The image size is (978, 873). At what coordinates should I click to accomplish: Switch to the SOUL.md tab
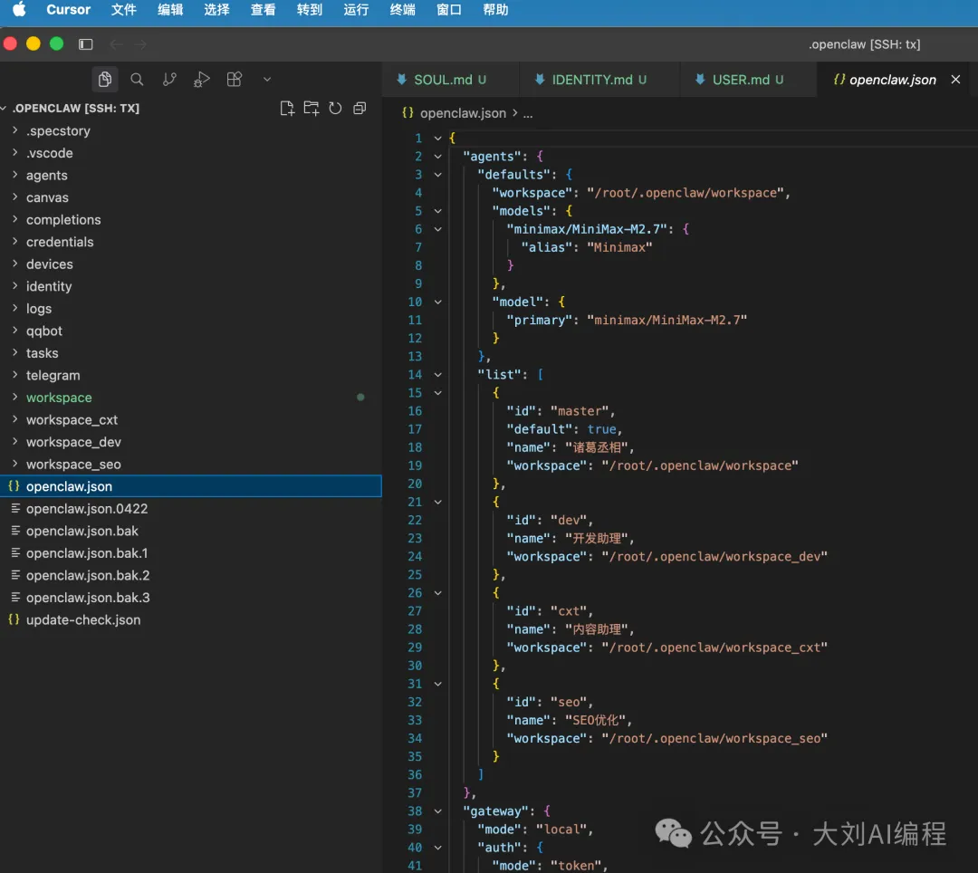443,80
